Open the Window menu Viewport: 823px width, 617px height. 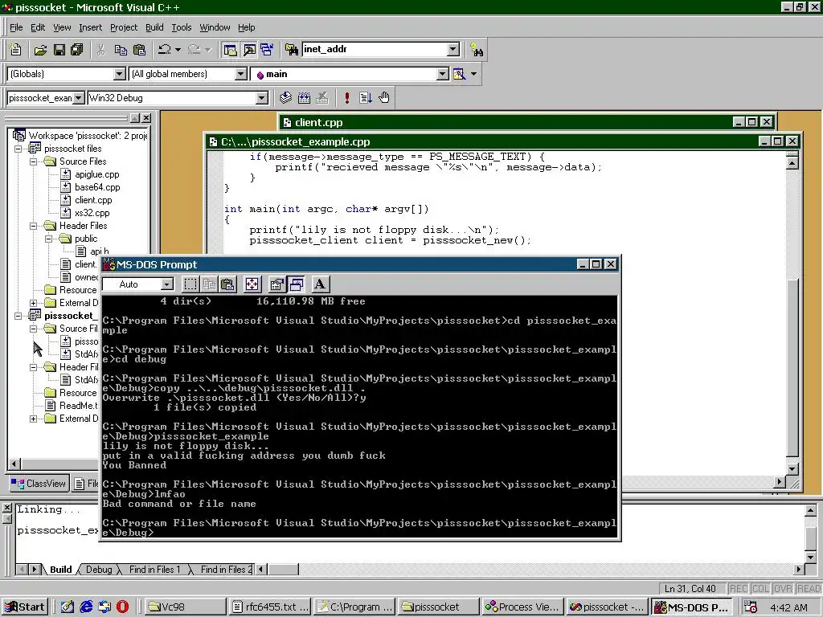215,27
